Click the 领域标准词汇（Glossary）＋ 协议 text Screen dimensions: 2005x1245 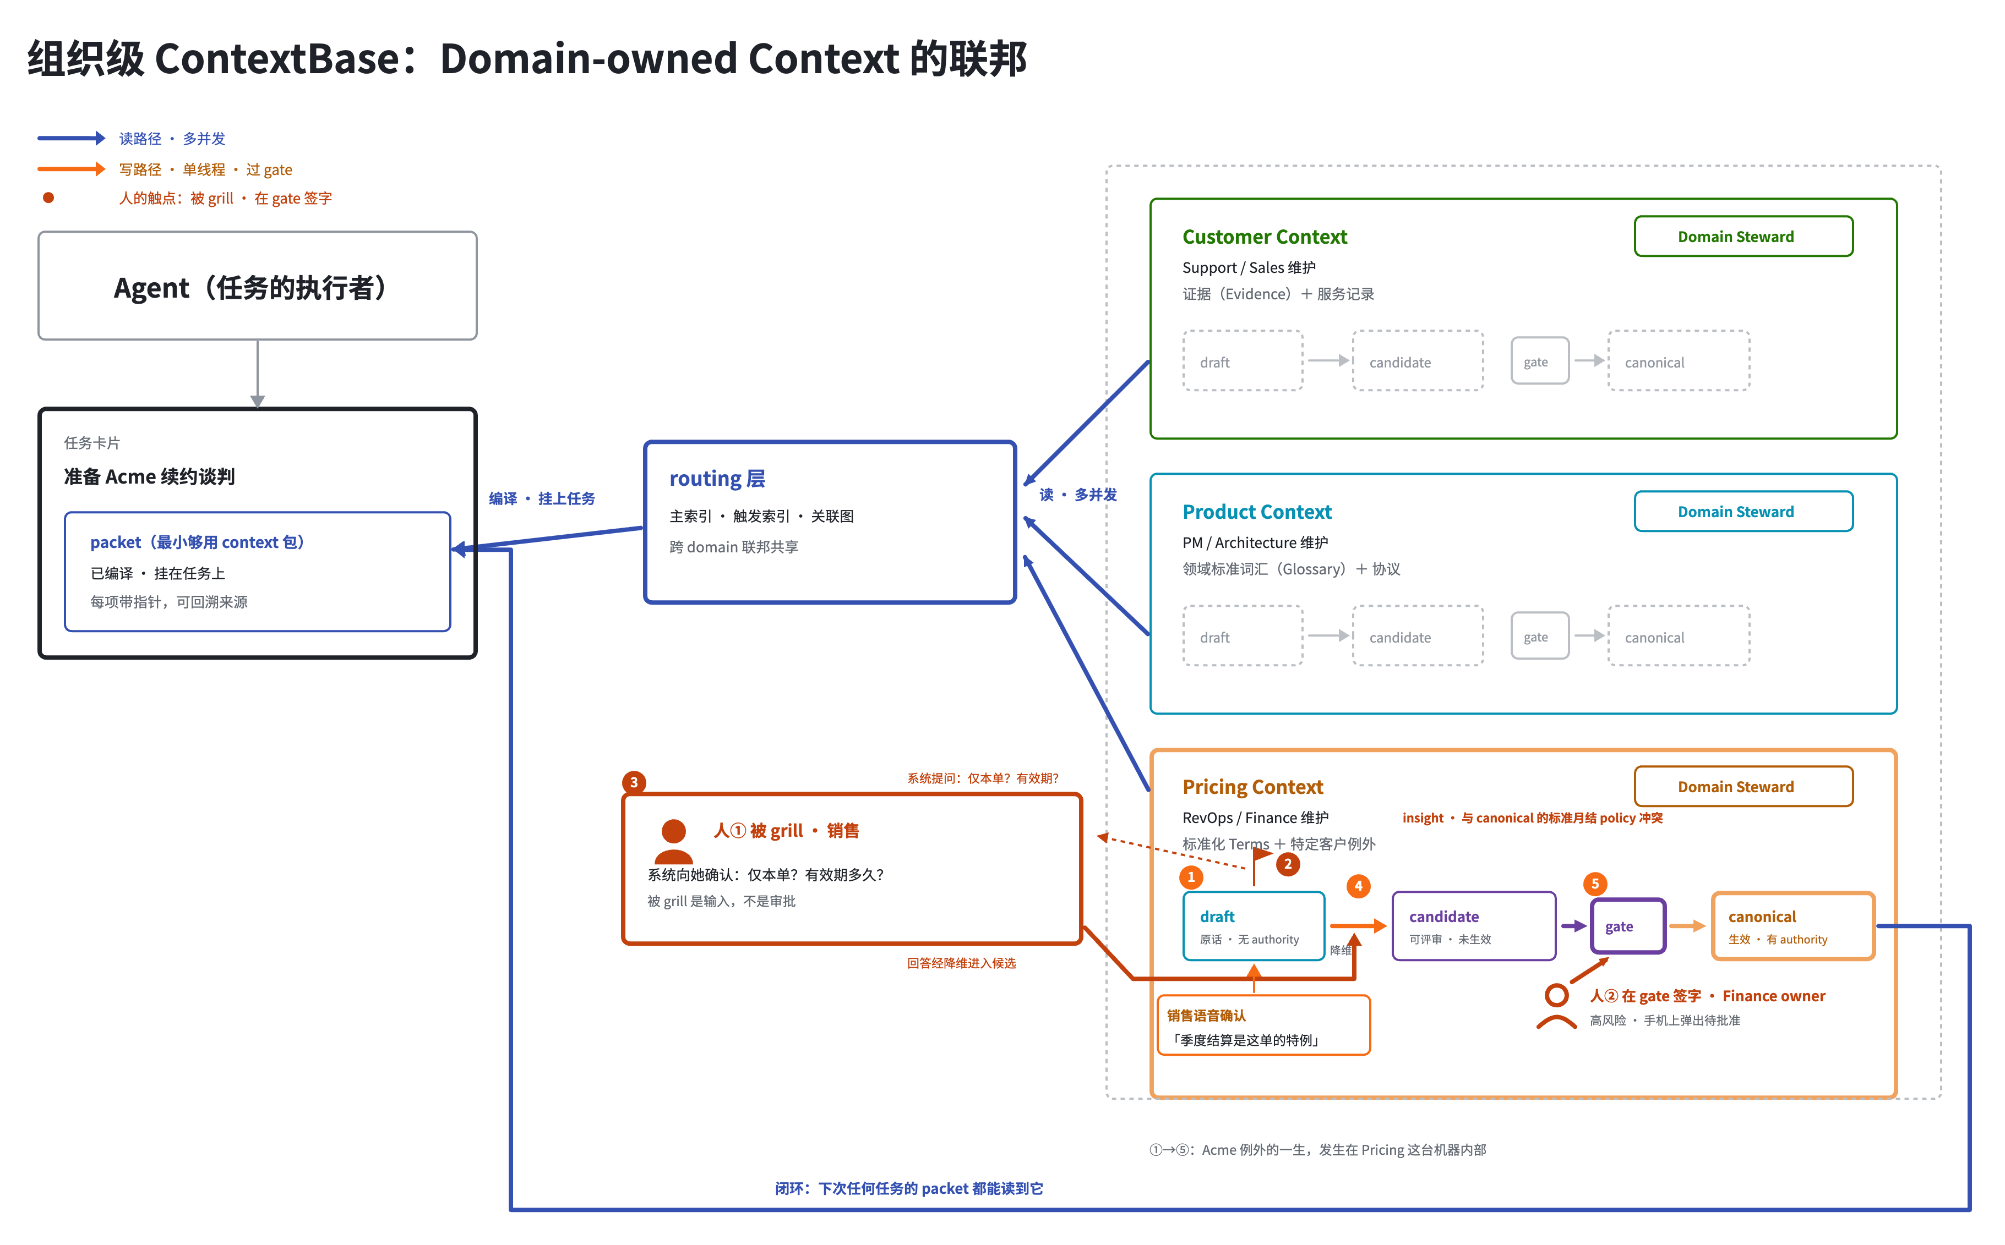[x=1291, y=569]
